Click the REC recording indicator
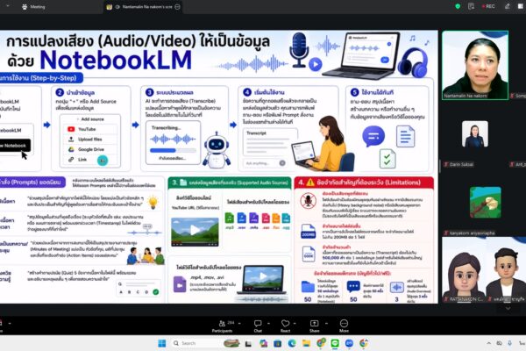Image resolution: width=526 pixels, height=351 pixels. [488, 6]
